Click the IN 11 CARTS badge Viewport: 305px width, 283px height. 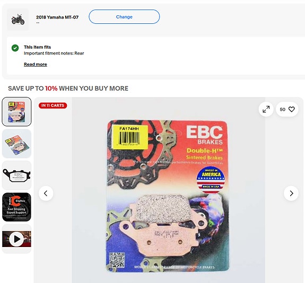point(53,105)
